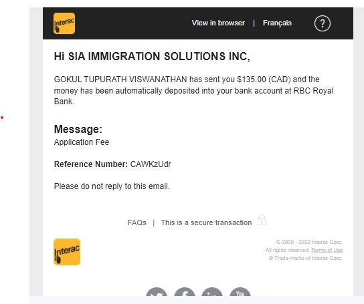Click the $135.00 (CAD) deposit sentence
This screenshot has height=304, width=364.
pyautogui.click(x=193, y=90)
